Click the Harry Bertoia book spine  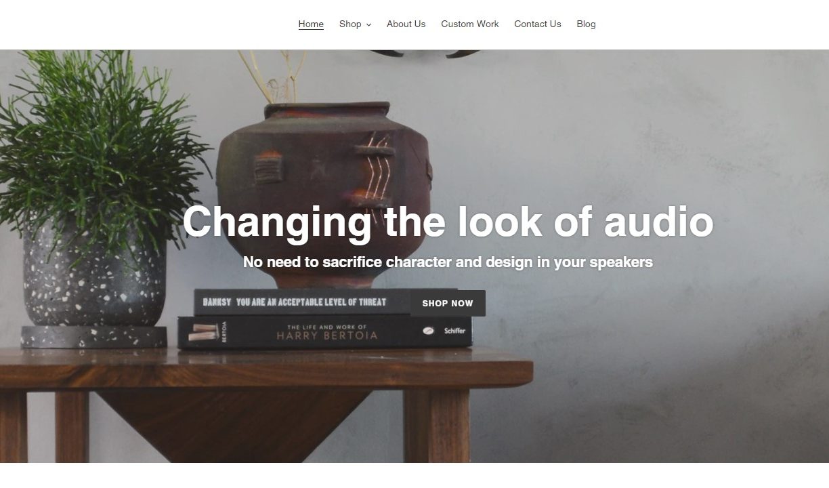click(325, 332)
